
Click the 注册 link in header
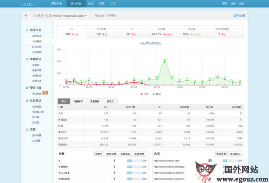click(x=241, y=4)
